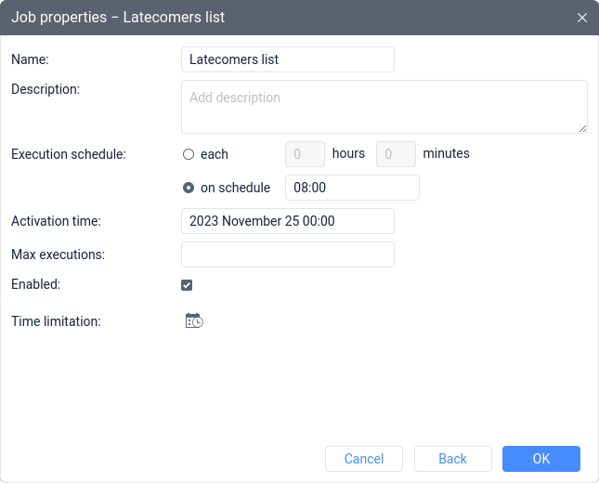Click the 'on schedule' label text

coord(235,188)
